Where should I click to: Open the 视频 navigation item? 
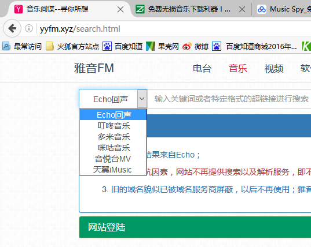274,69
